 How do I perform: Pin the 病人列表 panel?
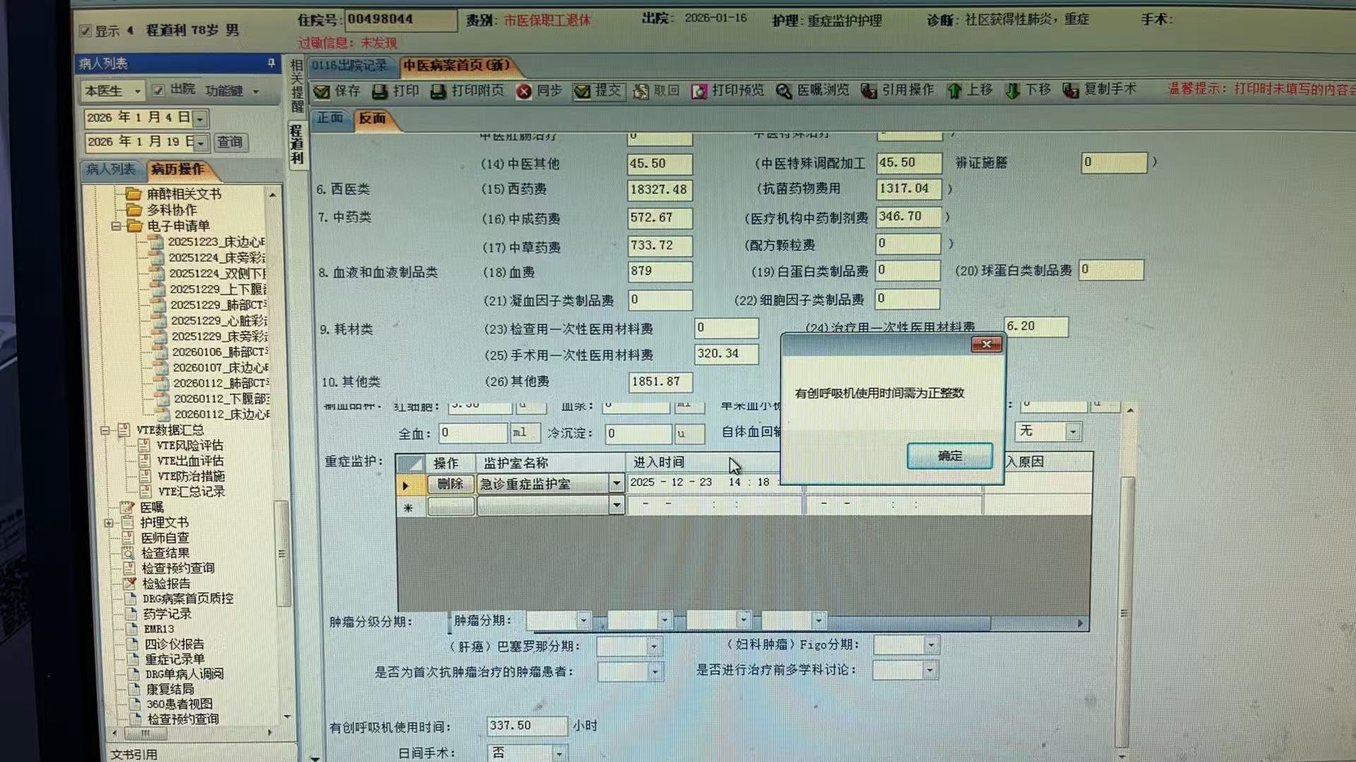point(271,64)
